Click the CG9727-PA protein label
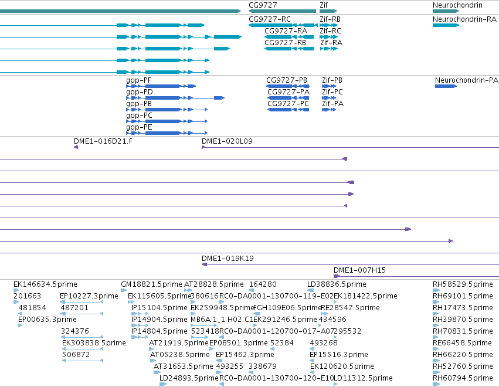The image size is (499, 387). (x=288, y=92)
